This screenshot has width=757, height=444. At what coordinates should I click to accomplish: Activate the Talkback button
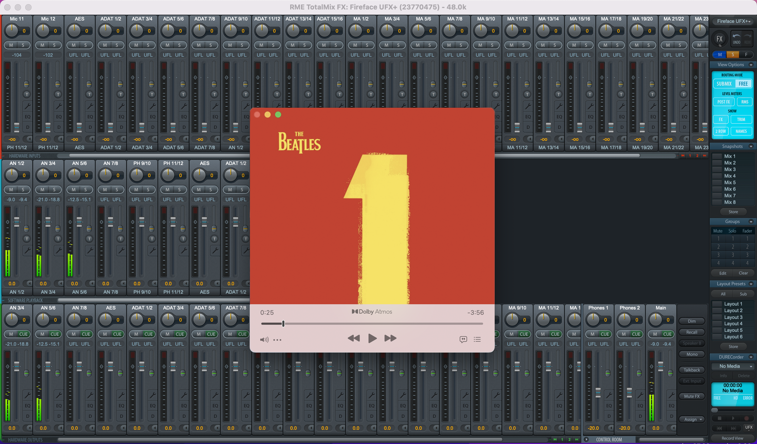point(692,370)
